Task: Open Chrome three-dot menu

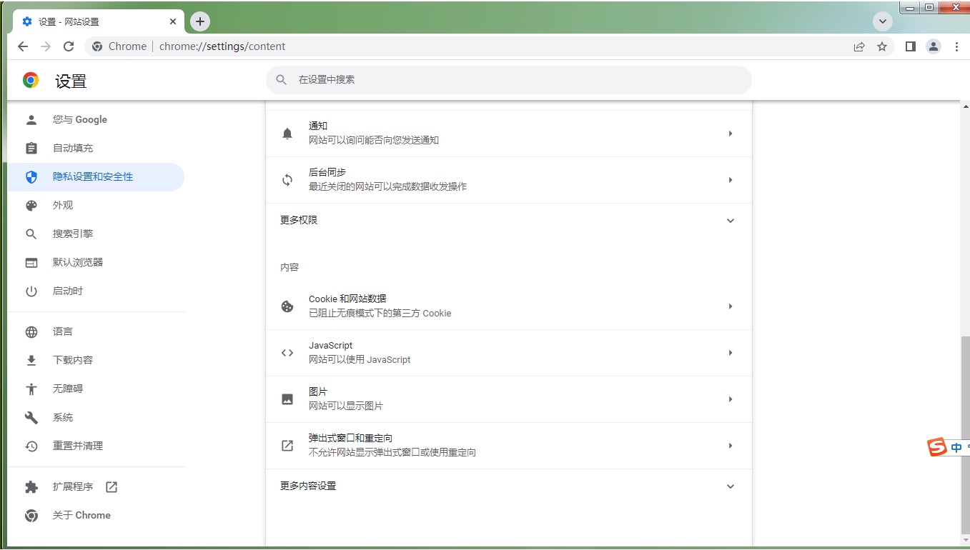Action: coord(957,46)
